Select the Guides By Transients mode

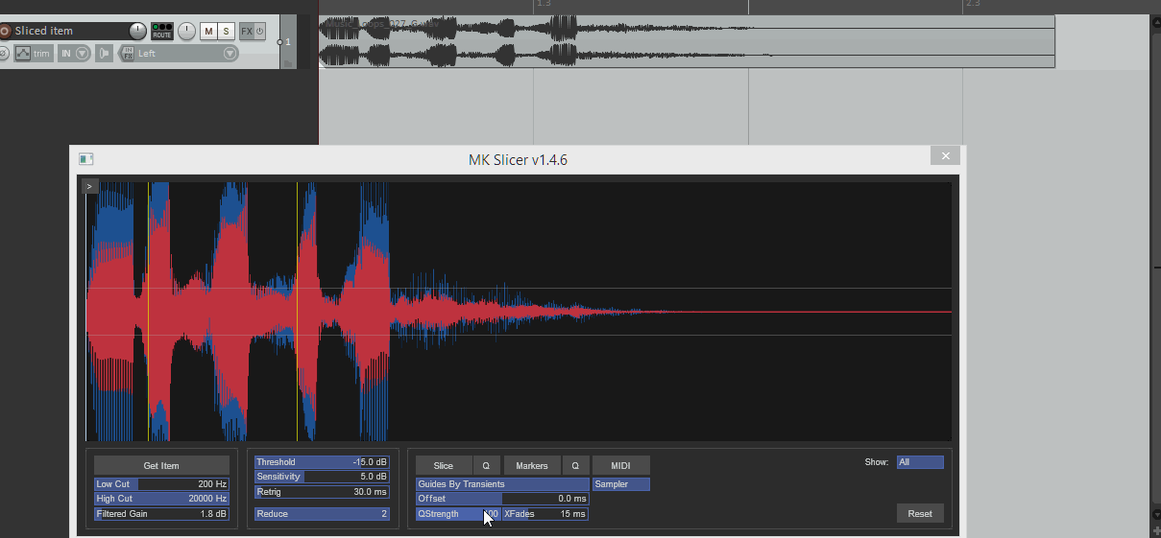click(x=502, y=484)
